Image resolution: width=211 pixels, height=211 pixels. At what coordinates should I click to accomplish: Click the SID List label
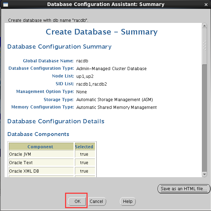click(x=65, y=84)
